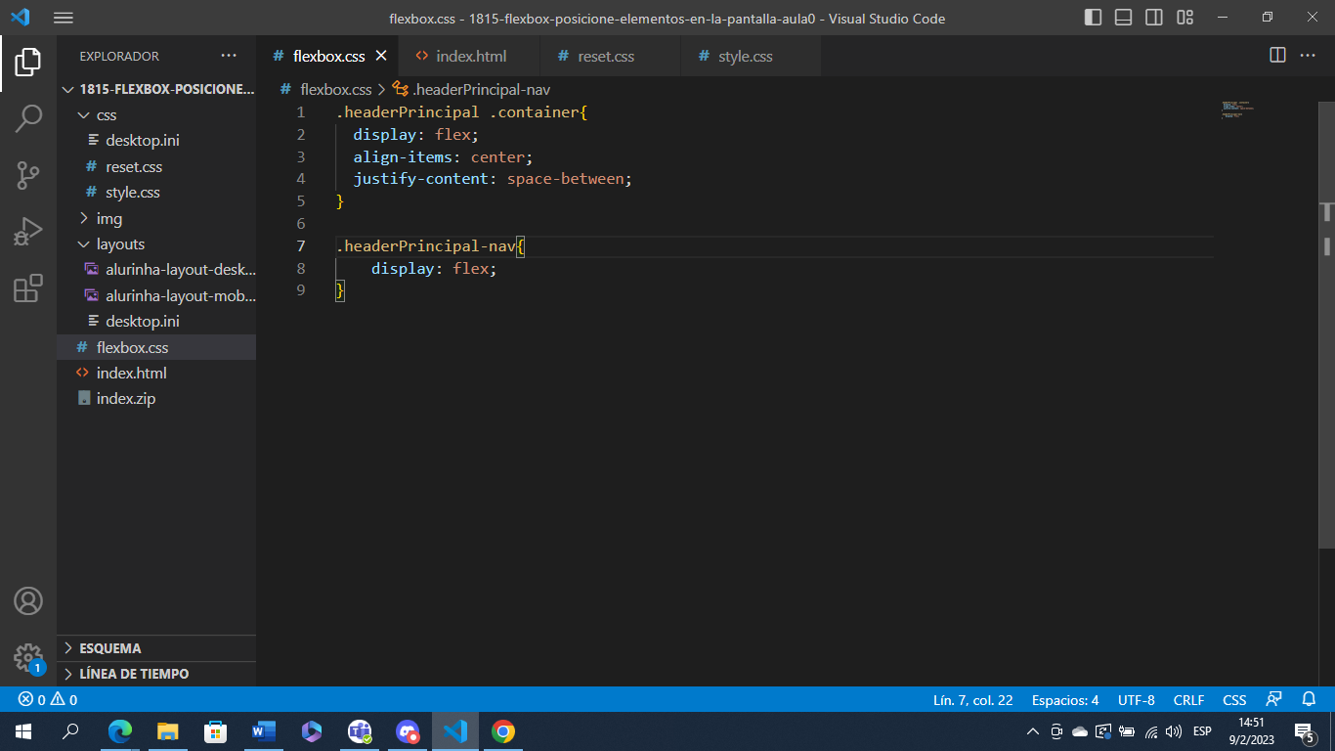Open Explorer more actions ellipsis
Image resolution: width=1335 pixels, height=751 pixels.
click(229, 56)
